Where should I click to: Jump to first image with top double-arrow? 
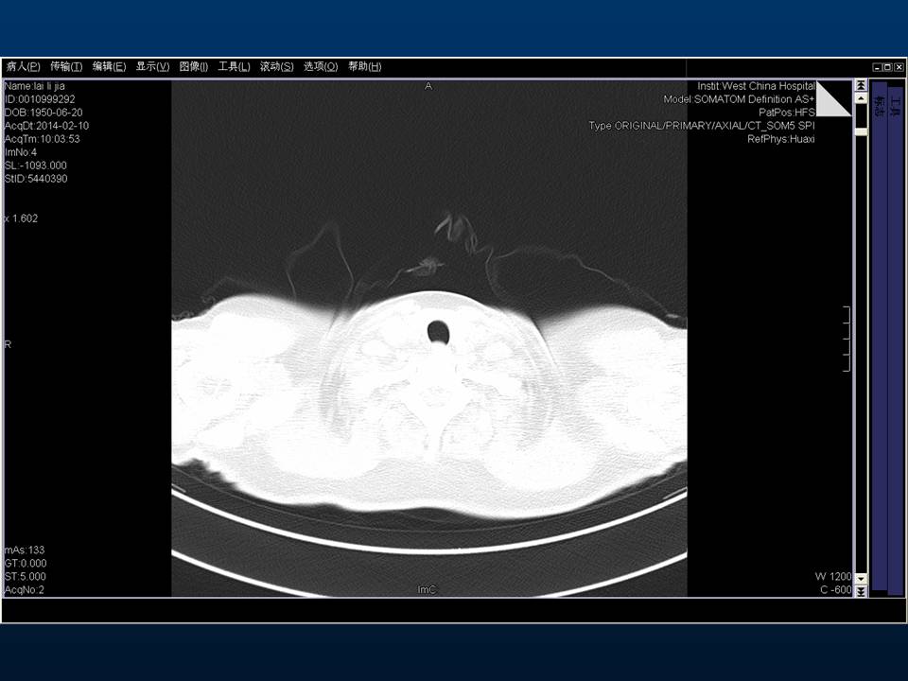(861, 85)
